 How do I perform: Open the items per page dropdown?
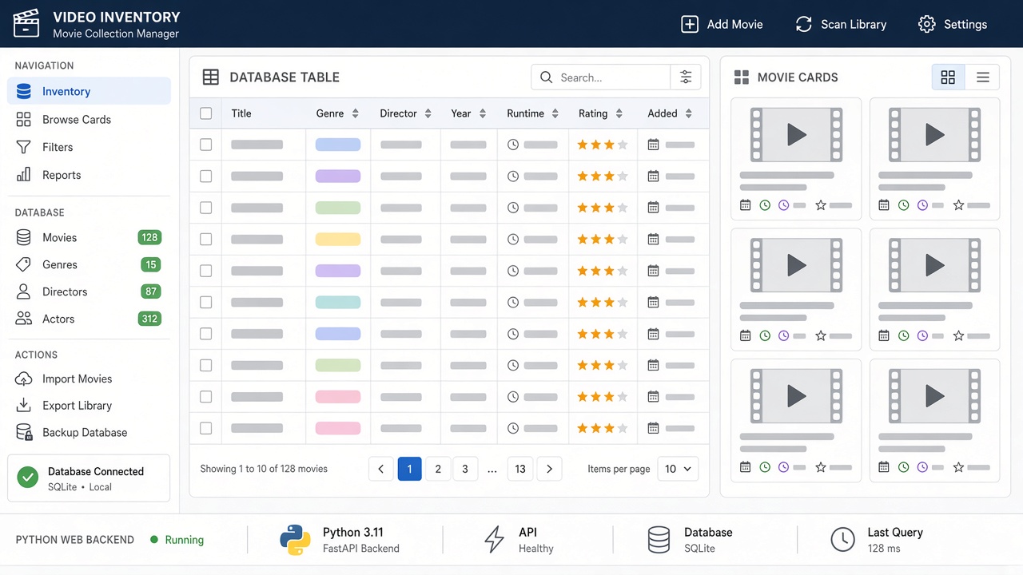pyautogui.click(x=678, y=469)
